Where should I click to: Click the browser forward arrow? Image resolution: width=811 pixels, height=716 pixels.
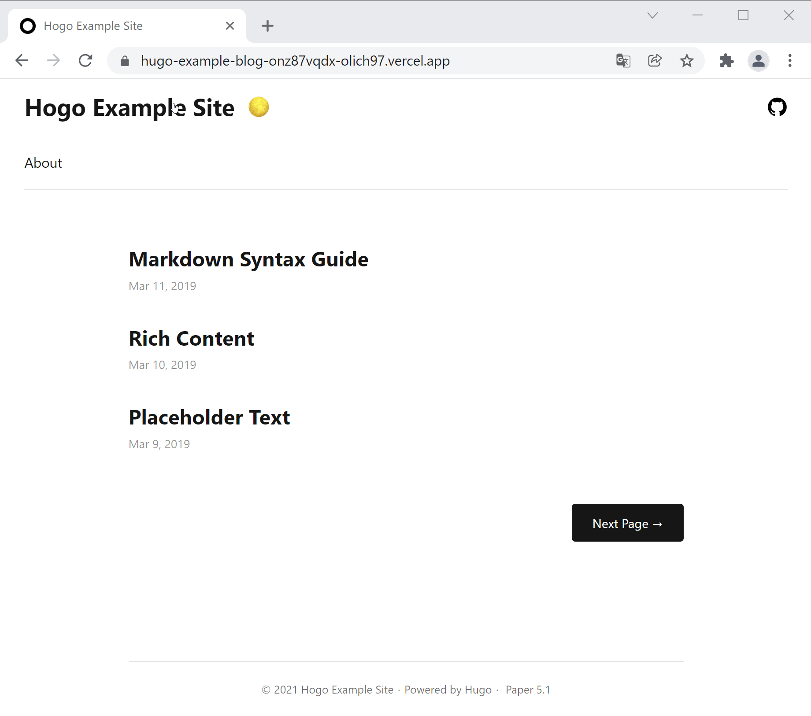[x=53, y=60]
